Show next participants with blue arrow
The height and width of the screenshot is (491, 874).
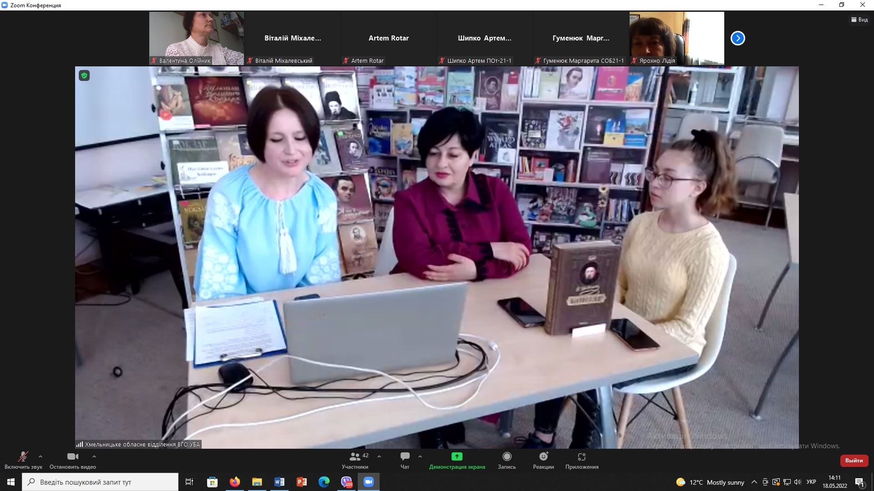tap(737, 38)
